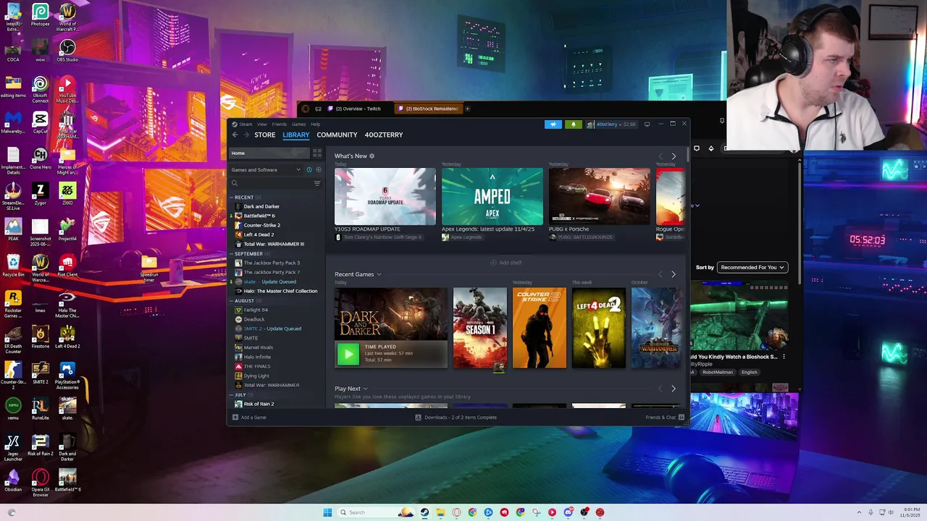Screen dimensions: 927x521
Task: Open Steam announcements megaphone button
Action: click(553, 124)
